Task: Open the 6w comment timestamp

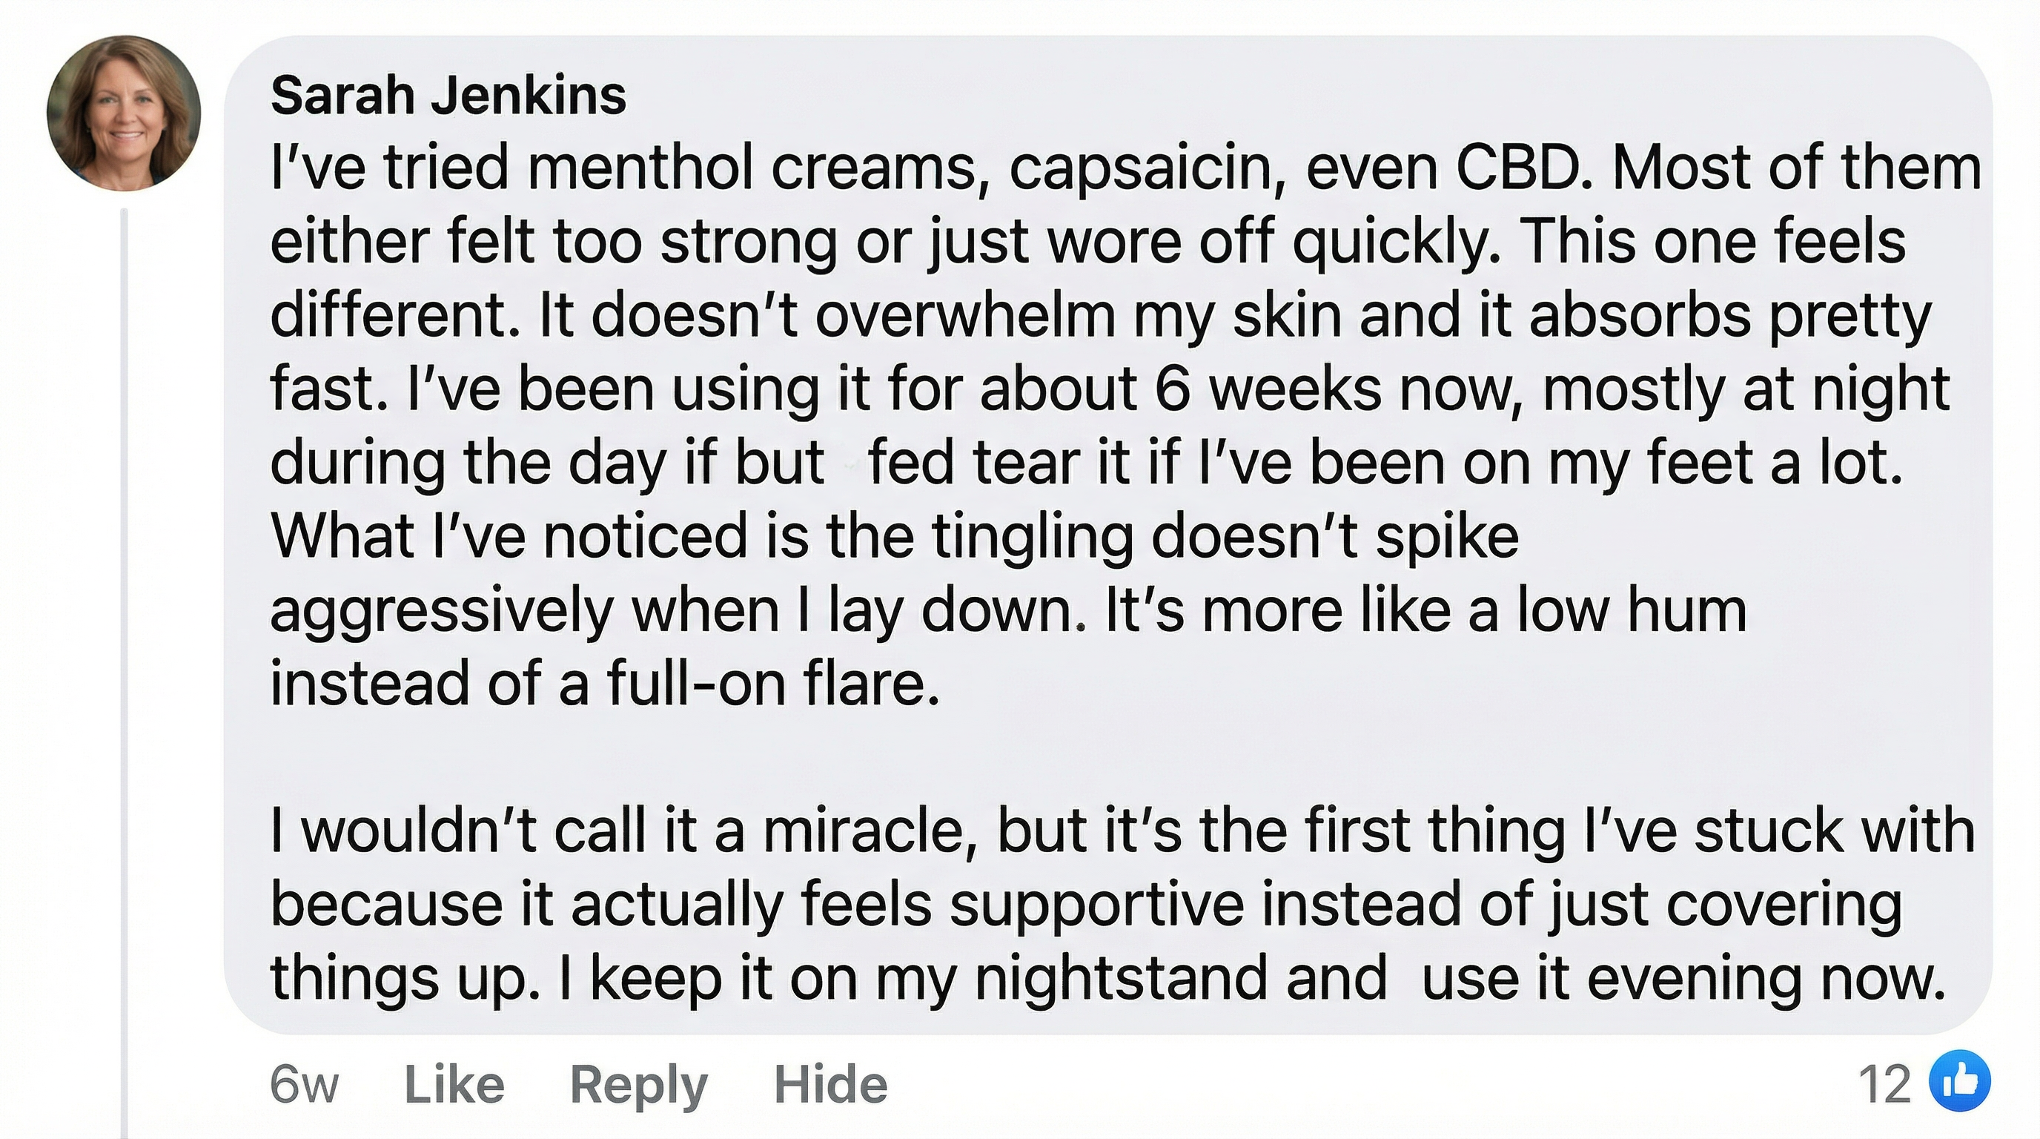Action: pyautogui.click(x=304, y=1084)
